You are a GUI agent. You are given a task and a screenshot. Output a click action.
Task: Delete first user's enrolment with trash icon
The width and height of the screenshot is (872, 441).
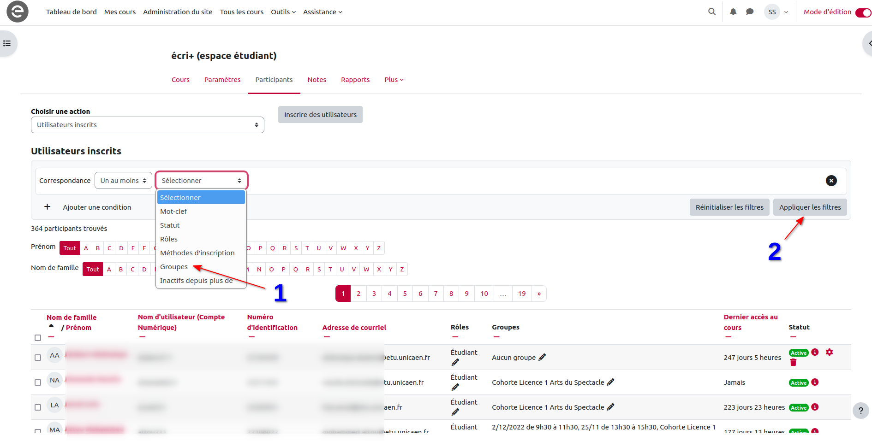793,363
